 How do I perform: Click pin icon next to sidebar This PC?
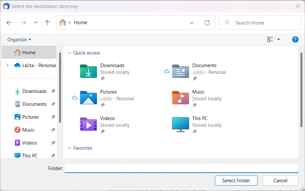pos(53,156)
